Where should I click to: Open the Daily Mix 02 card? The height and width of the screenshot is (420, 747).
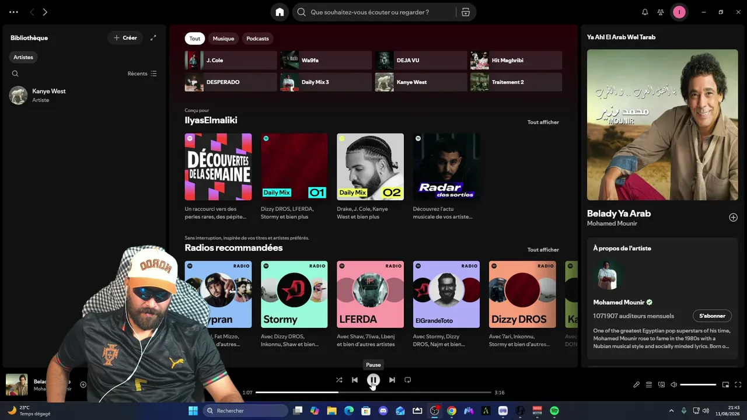(x=370, y=177)
